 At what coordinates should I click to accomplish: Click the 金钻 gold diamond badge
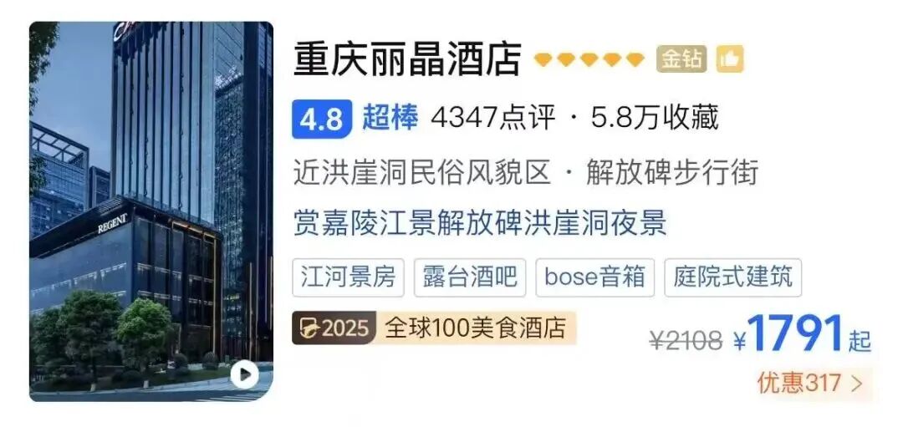[682, 59]
